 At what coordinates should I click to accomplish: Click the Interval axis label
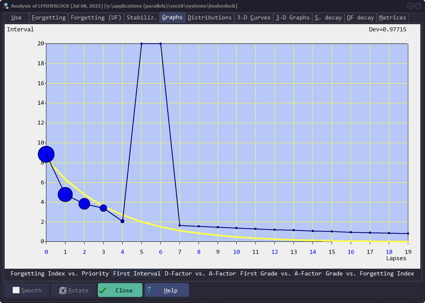(x=20, y=30)
